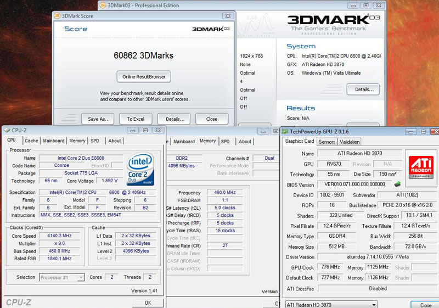Click the Rated FSB 1840.1 MHz value
This screenshot has height=308, width=439.
pyautogui.click(x=59, y=259)
